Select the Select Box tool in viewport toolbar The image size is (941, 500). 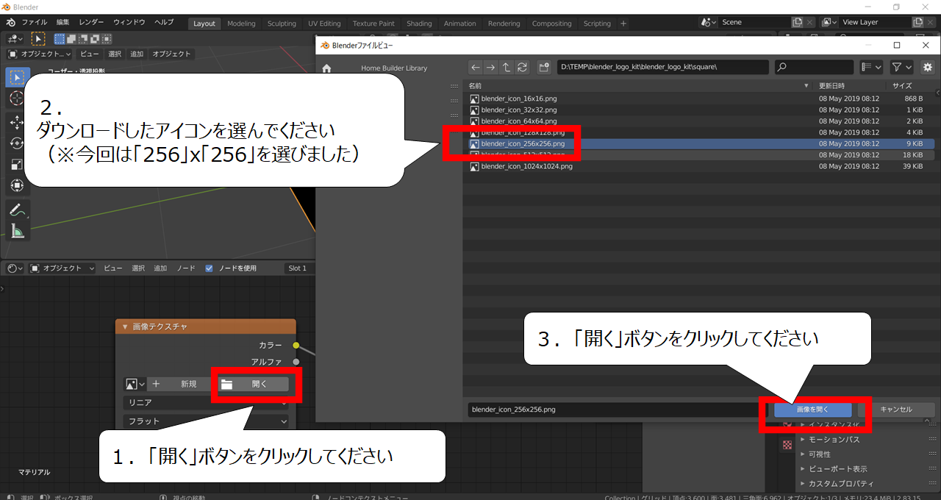(18, 77)
